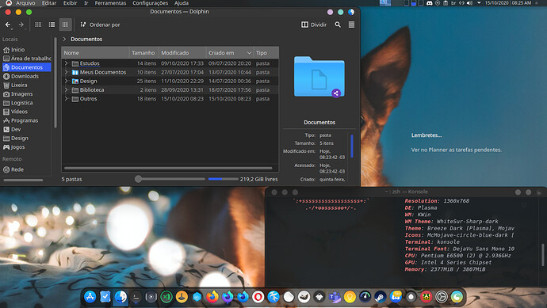The image size is (547, 308).
Task: Go forward using the Dolphin forward arrow
Action: pyautogui.click(x=21, y=25)
